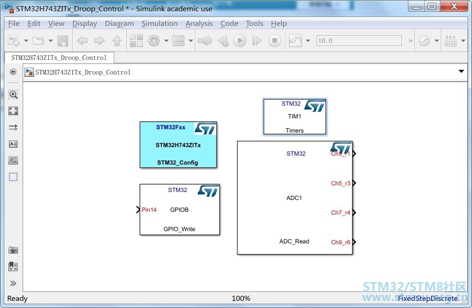Click the New Model toolbar icon
This screenshot has height=308, width=472.
coord(14,41)
